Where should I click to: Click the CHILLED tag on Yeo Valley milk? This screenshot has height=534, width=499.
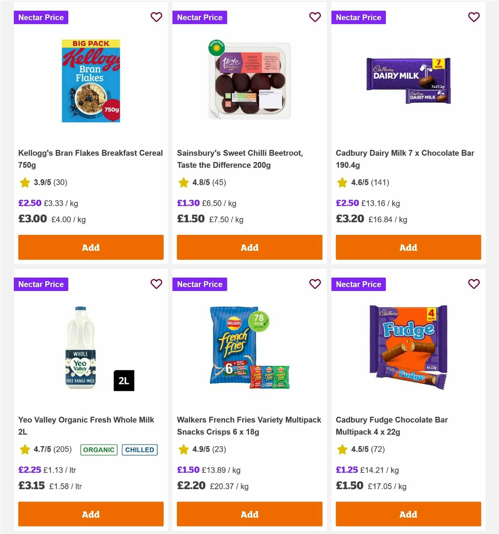click(x=139, y=450)
